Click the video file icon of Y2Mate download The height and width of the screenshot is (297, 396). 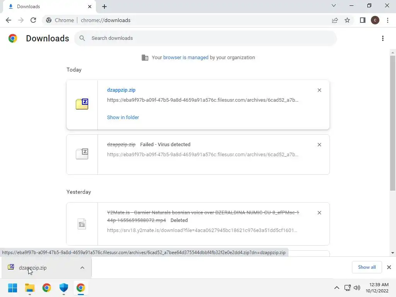82,224
